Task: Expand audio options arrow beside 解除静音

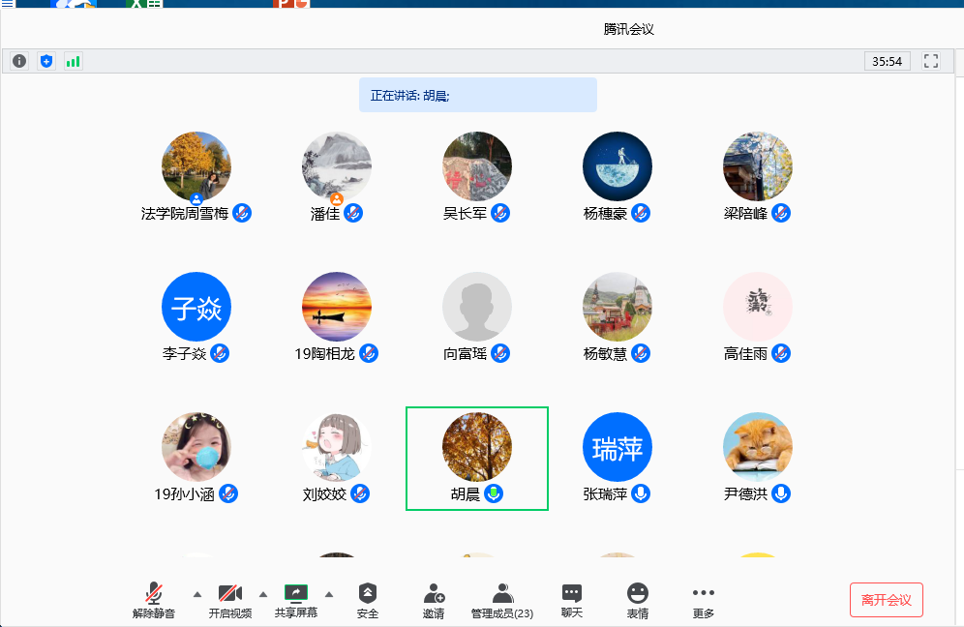Action: [197, 594]
